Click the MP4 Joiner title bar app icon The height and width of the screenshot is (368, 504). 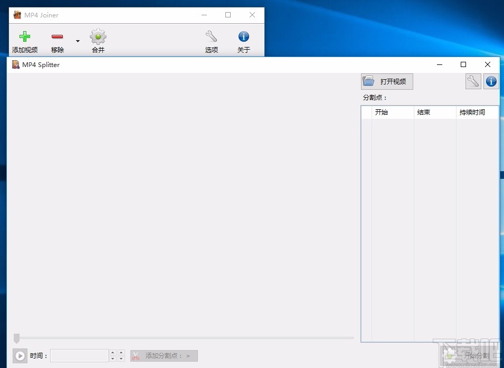click(x=17, y=15)
